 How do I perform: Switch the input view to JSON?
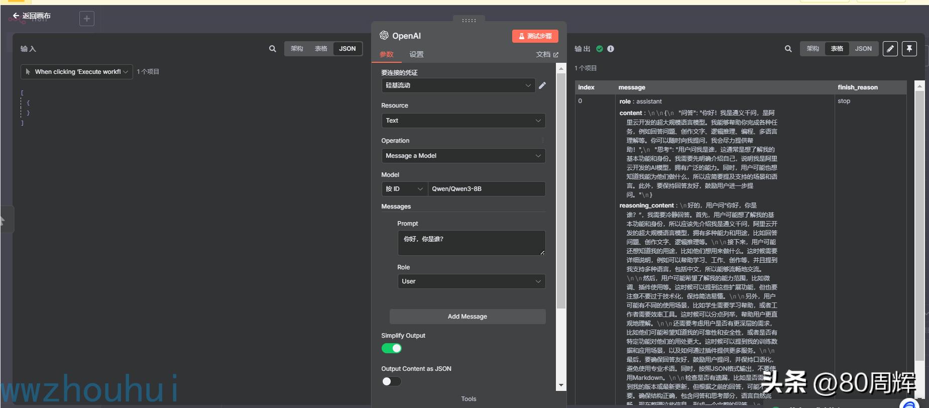coord(347,49)
